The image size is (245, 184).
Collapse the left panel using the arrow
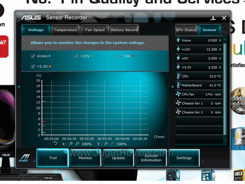pos(18,87)
